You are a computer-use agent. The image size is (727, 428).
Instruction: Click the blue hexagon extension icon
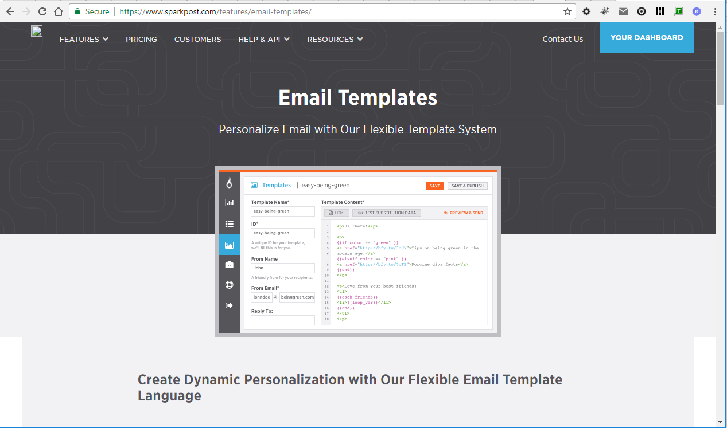point(697,11)
